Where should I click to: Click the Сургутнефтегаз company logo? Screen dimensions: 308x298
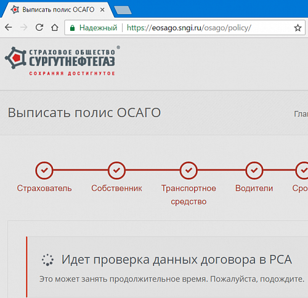click(62, 61)
